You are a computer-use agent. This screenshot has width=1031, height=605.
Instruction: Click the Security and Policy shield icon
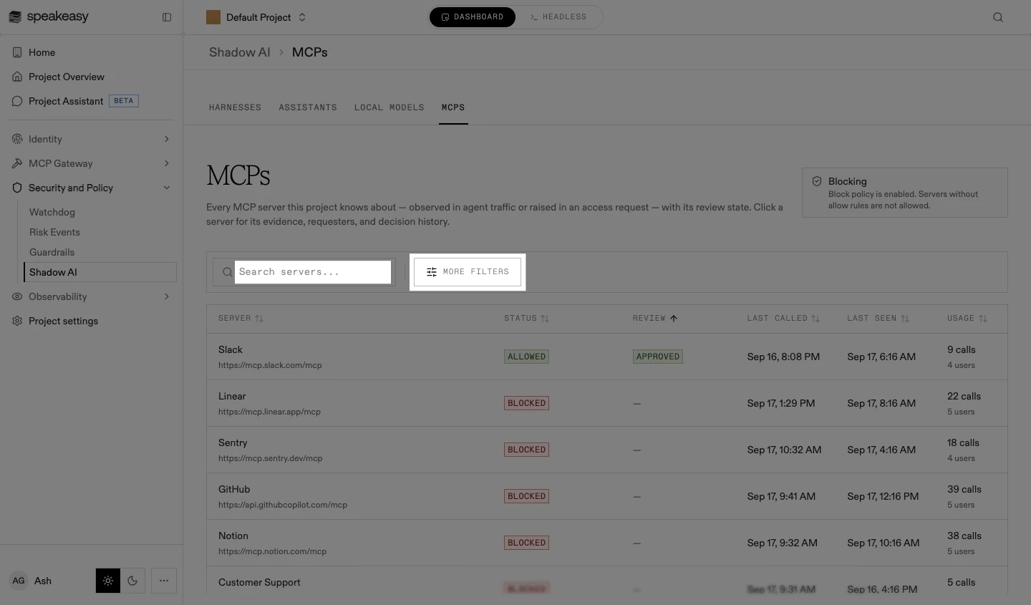click(17, 188)
